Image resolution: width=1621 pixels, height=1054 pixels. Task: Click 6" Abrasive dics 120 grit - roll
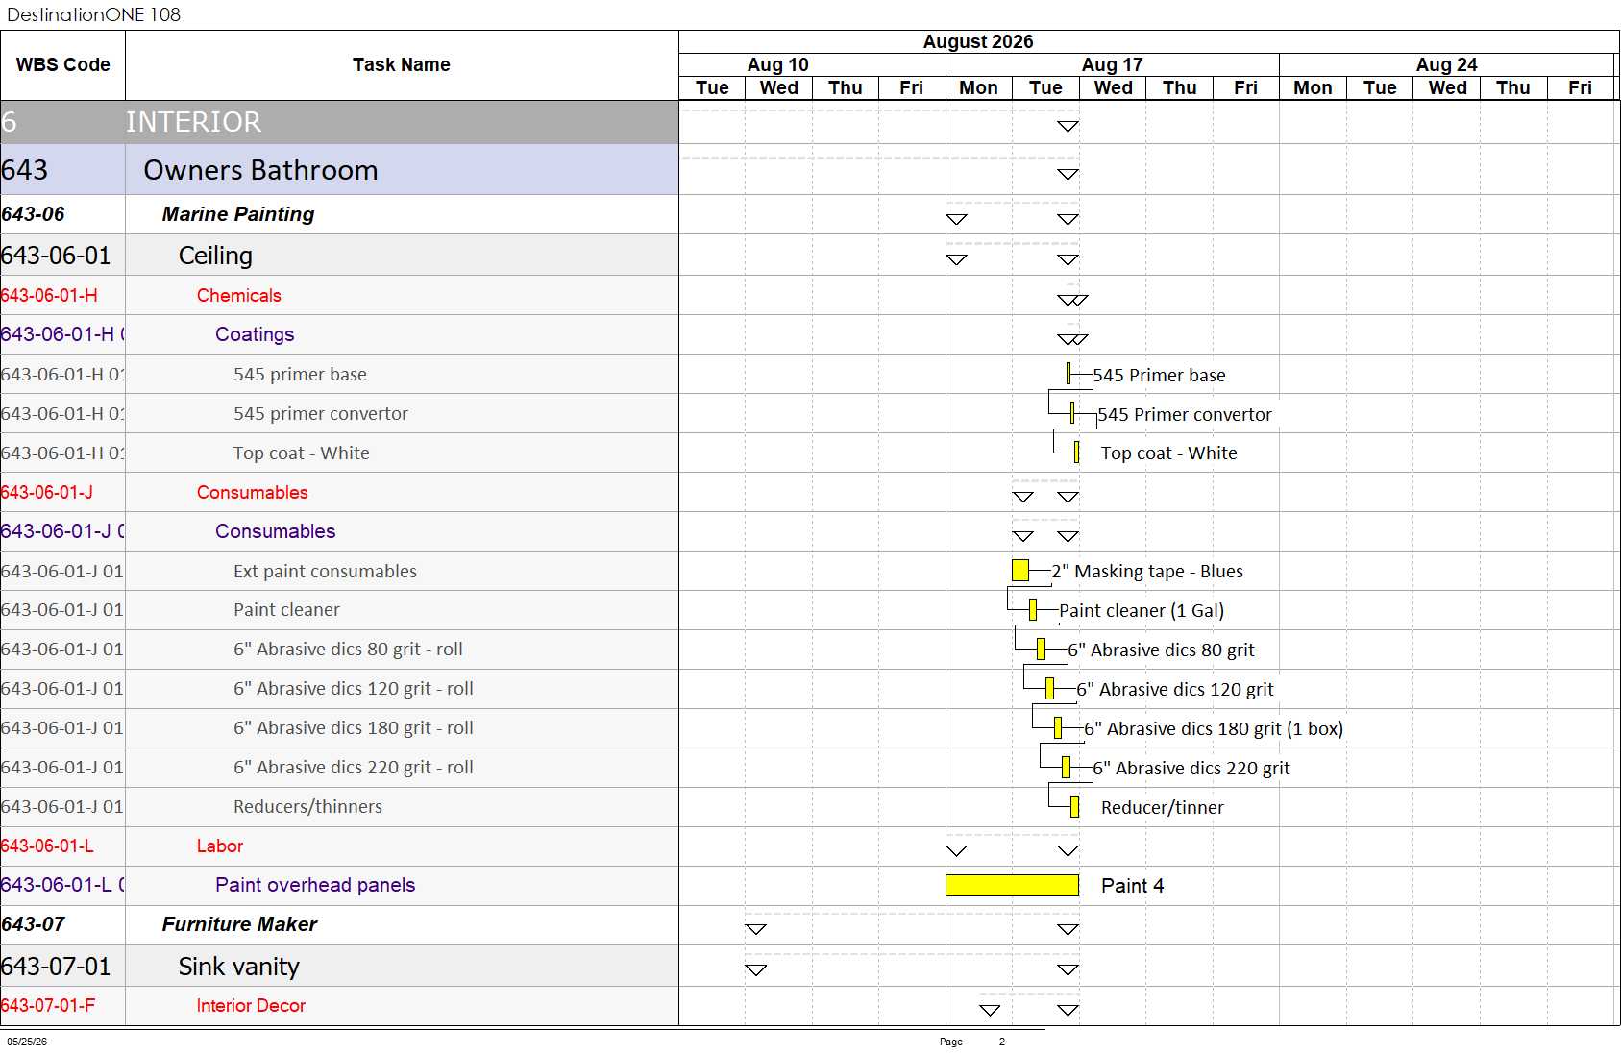[353, 689]
